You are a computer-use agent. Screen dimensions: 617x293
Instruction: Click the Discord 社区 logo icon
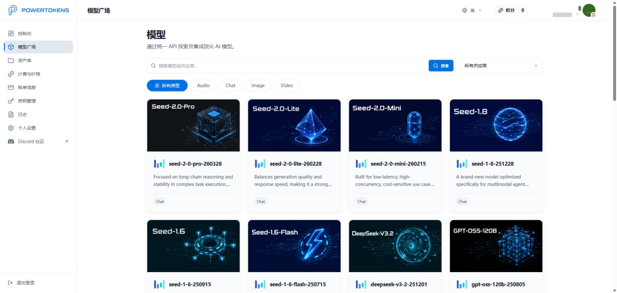pyautogui.click(x=11, y=141)
